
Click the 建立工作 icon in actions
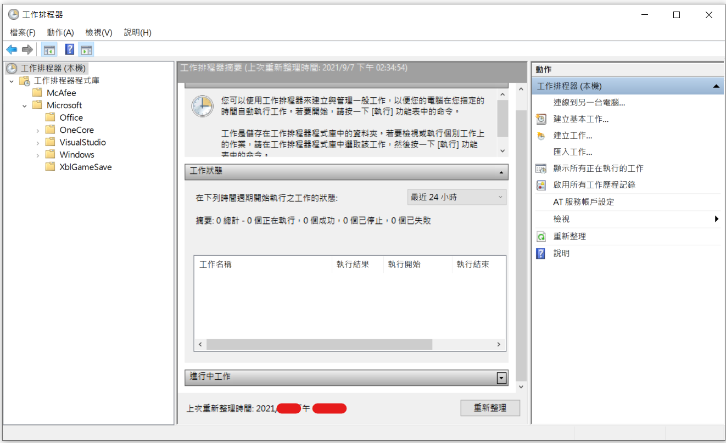point(541,136)
